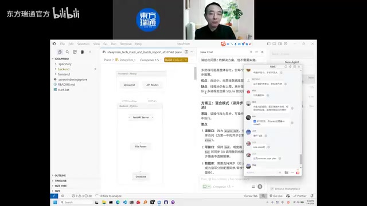This screenshot has height=206, width=367.
Task: Click the FastAPI Server diagram node
Action: (x=140, y=117)
